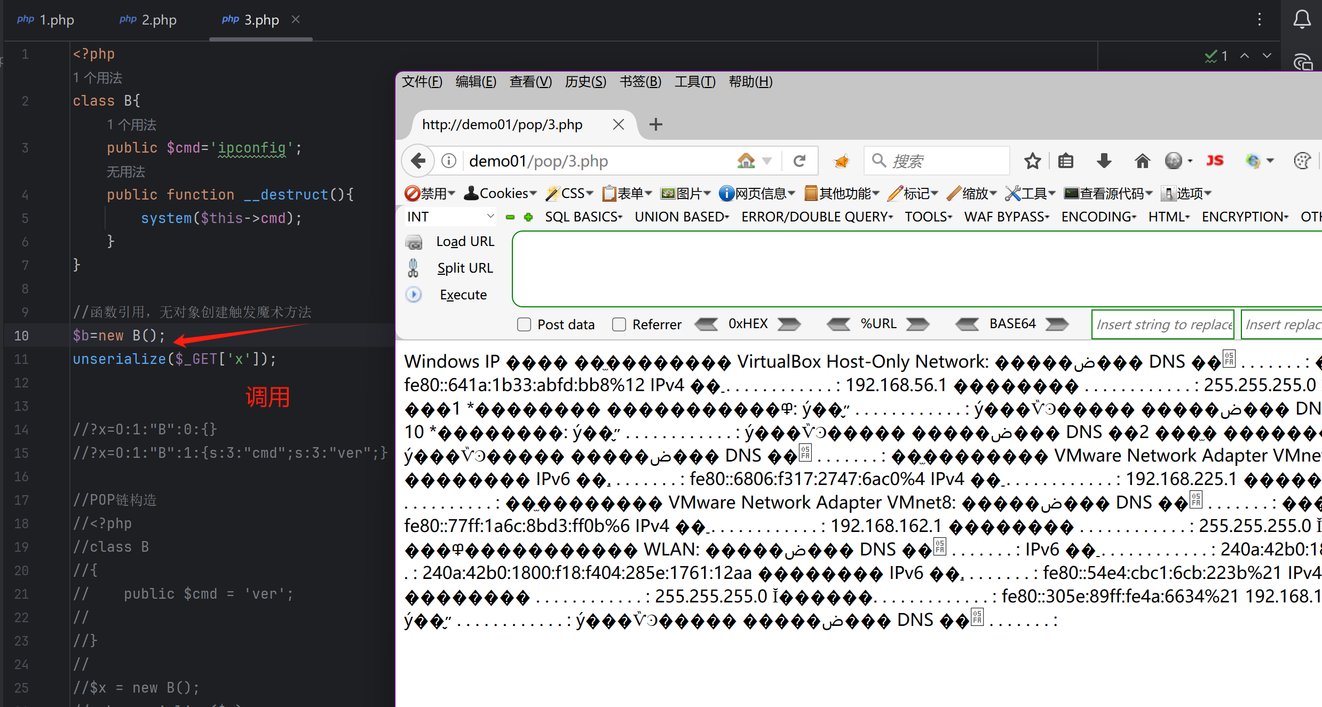1322x707 pixels.
Task: Enable the Referrer checkbox
Action: [619, 324]
